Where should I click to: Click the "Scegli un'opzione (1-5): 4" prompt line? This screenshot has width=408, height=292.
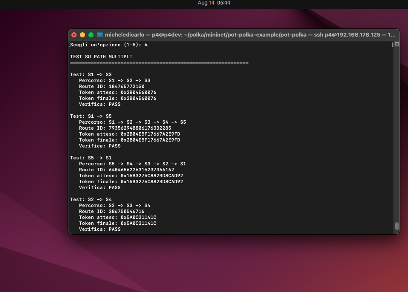point(109,45)
